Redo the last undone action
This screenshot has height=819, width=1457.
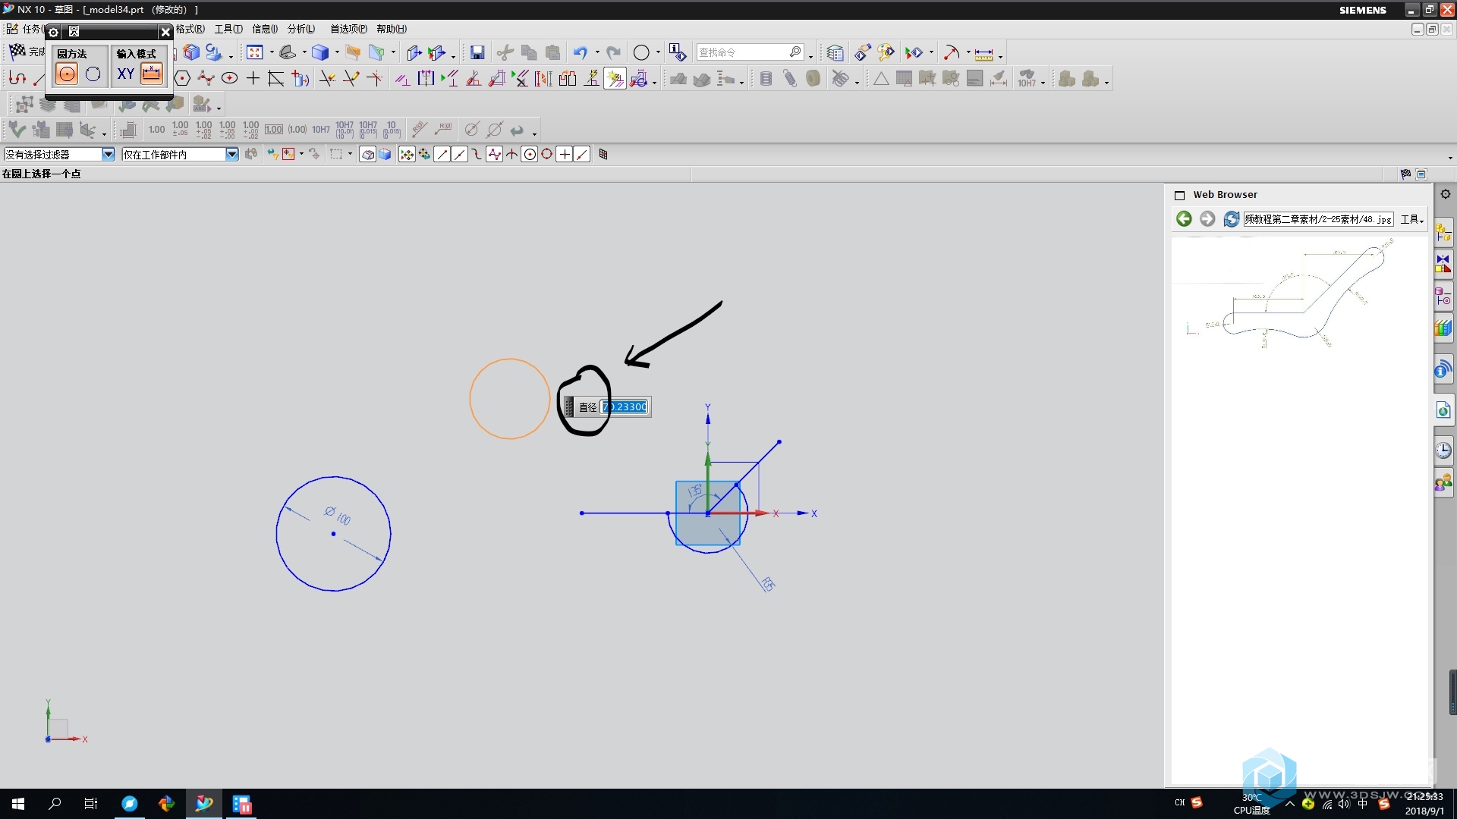pos(614,52)
